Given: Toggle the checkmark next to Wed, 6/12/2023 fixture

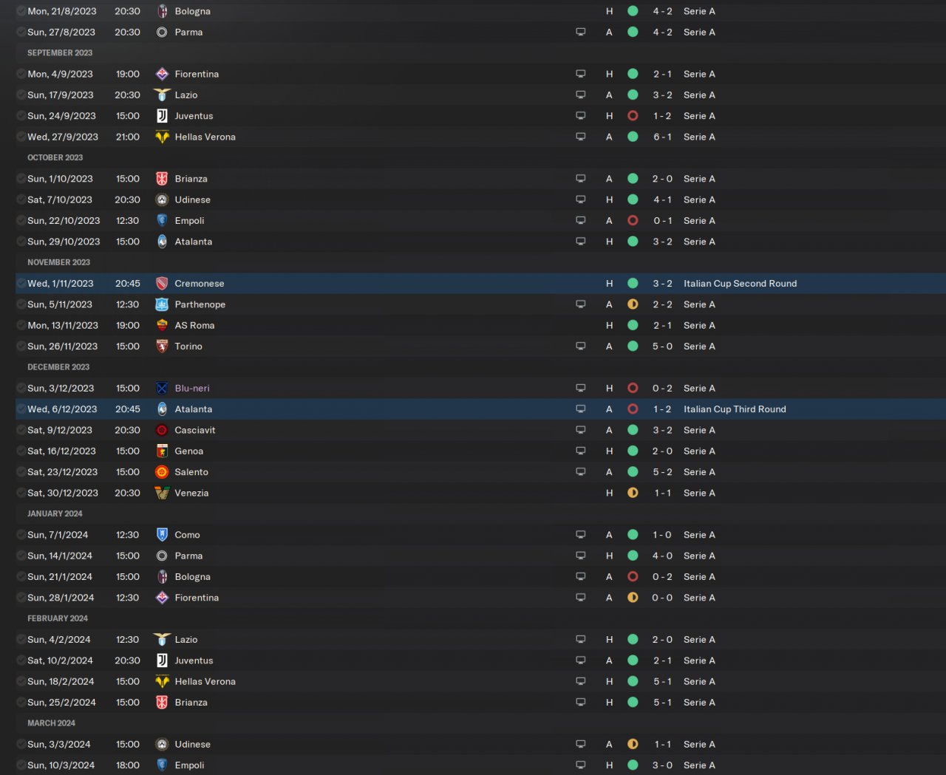Looking at the screenshot, I should [x=21, y=409].
